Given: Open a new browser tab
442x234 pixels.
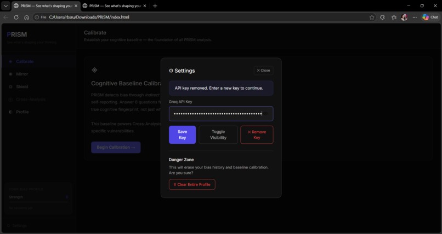Looking at the screenshot, I should tap(155, 6).
